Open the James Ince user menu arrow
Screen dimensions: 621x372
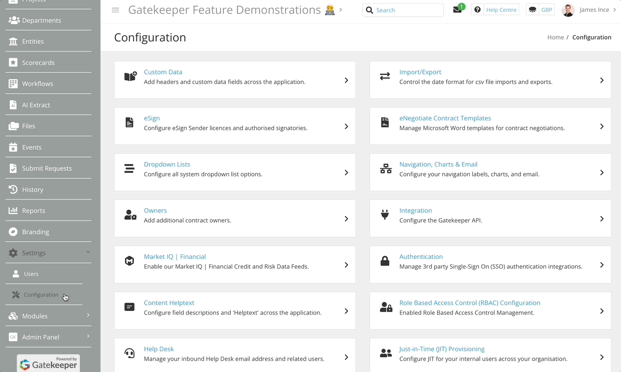pos(615,10)
